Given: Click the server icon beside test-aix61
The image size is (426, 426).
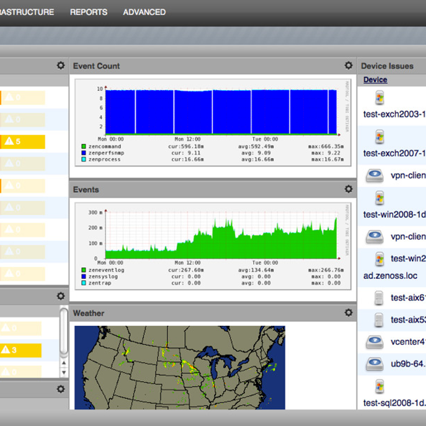Looking at the screenshot, I should [x=379, y=298].
